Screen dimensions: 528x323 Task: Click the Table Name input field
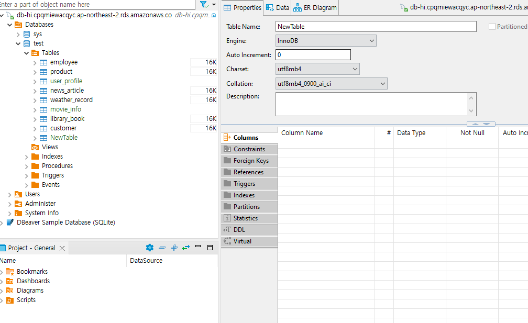click(376, 27)
